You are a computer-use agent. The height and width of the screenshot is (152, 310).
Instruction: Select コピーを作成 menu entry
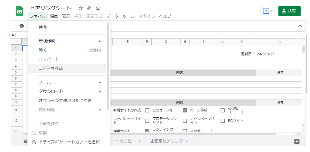click(x=67, y=68)
